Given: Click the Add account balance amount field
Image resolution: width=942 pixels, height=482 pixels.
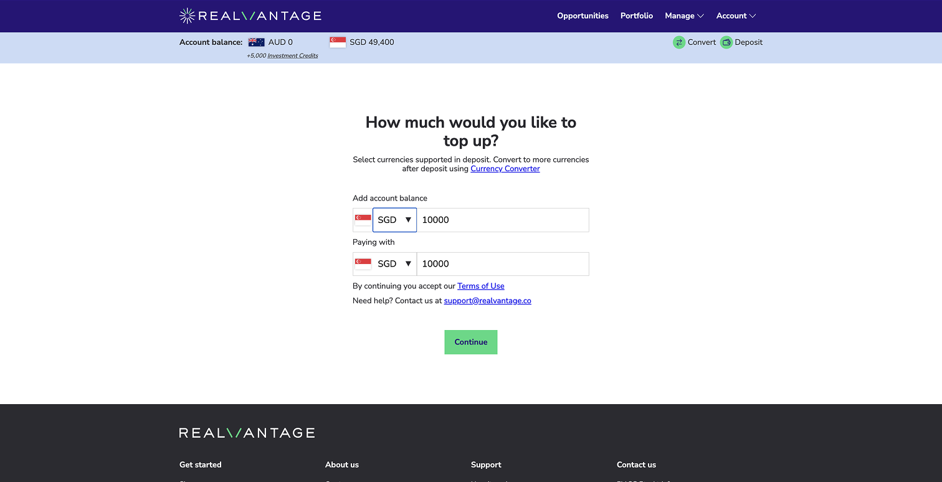Looking at the screenshot, I should pos(502,220).
